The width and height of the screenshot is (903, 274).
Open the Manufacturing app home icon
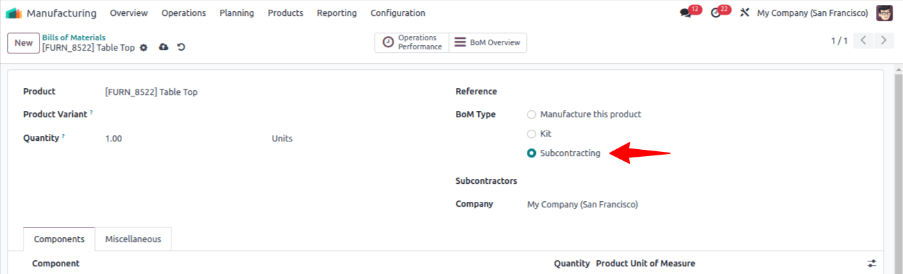pos(14,13)
